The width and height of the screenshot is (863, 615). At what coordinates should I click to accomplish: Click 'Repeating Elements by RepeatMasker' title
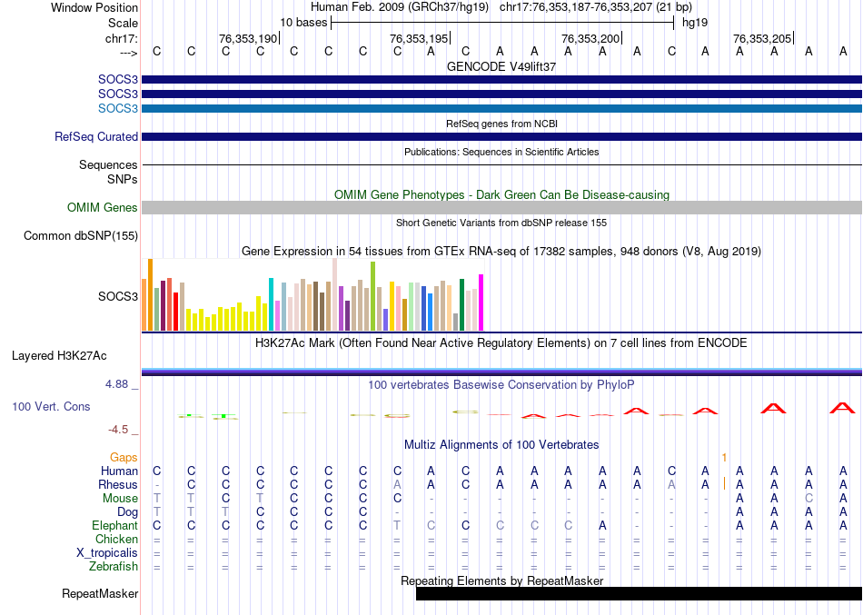click(x=501, y=580)
